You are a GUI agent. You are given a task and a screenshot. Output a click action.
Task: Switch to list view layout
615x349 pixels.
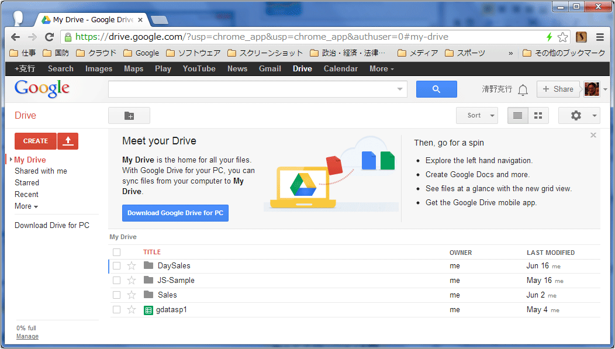(x=518, y=116)
